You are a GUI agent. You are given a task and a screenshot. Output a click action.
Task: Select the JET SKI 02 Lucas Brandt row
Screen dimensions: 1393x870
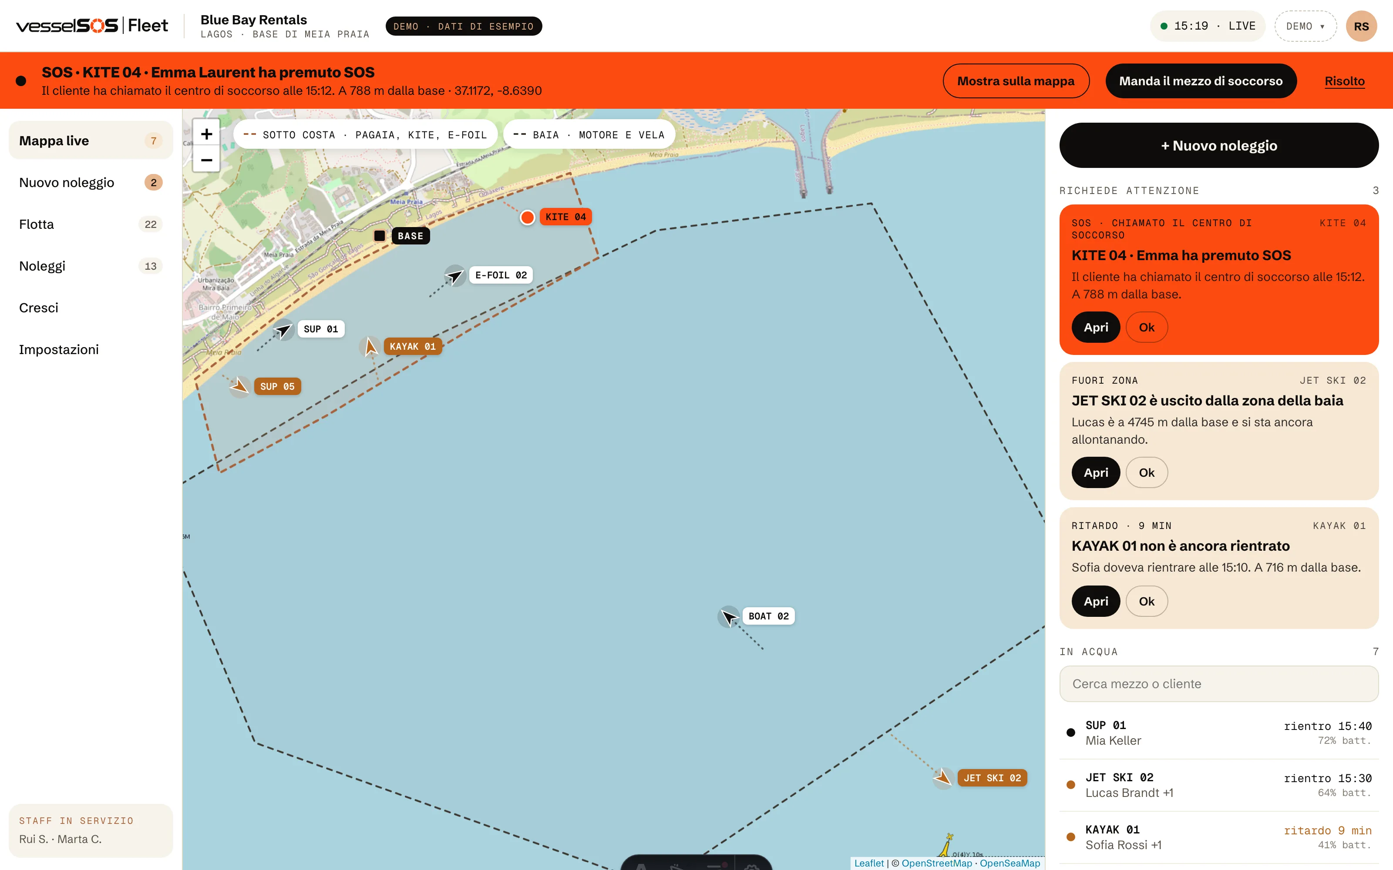pos(1218,786)
